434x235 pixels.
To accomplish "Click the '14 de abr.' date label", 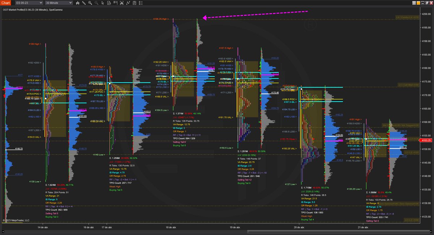I will pyautogui.click(x=42, y=227).
